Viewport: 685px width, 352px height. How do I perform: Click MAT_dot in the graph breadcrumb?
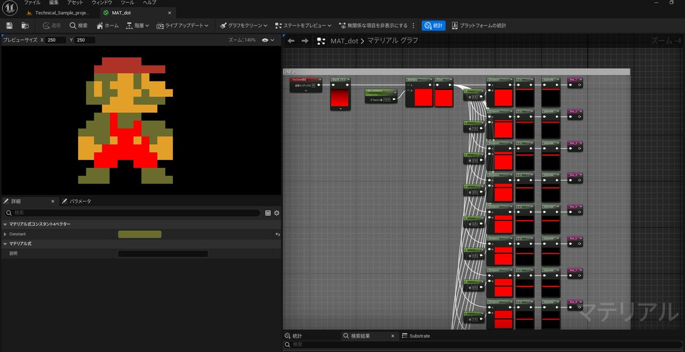pos(344,41)
